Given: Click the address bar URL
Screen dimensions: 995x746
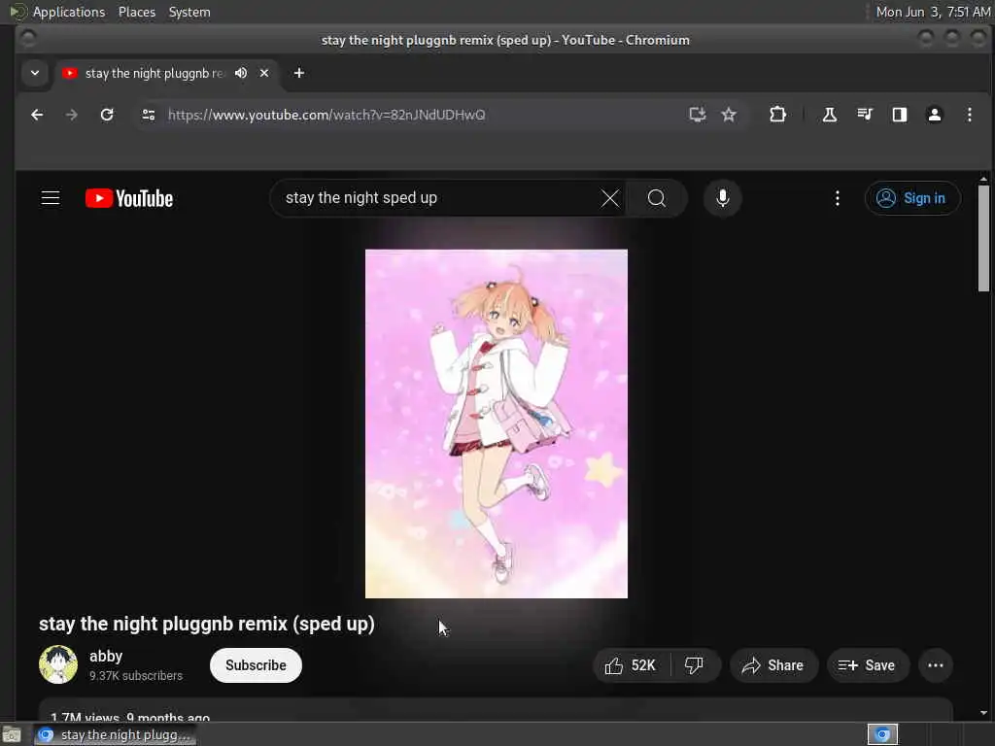Looking at the screenshot, I should pos(326,115).
